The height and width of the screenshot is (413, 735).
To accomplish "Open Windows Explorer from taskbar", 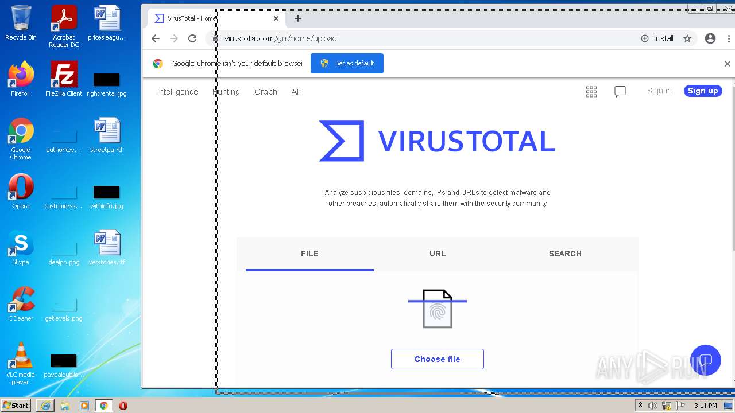I will tap(65, 406).
